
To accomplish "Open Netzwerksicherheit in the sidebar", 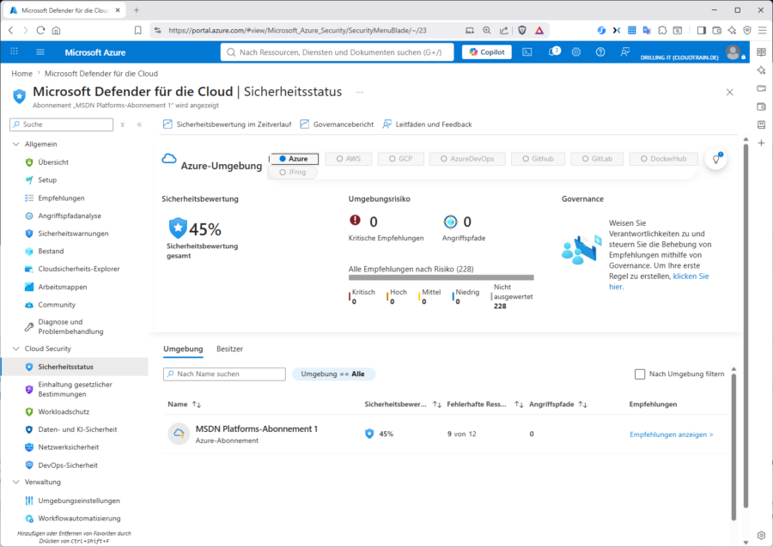I will pyautogui.click(x=69, y=447).
